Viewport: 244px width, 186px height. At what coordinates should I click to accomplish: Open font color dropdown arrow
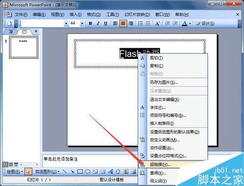[190, 24]
